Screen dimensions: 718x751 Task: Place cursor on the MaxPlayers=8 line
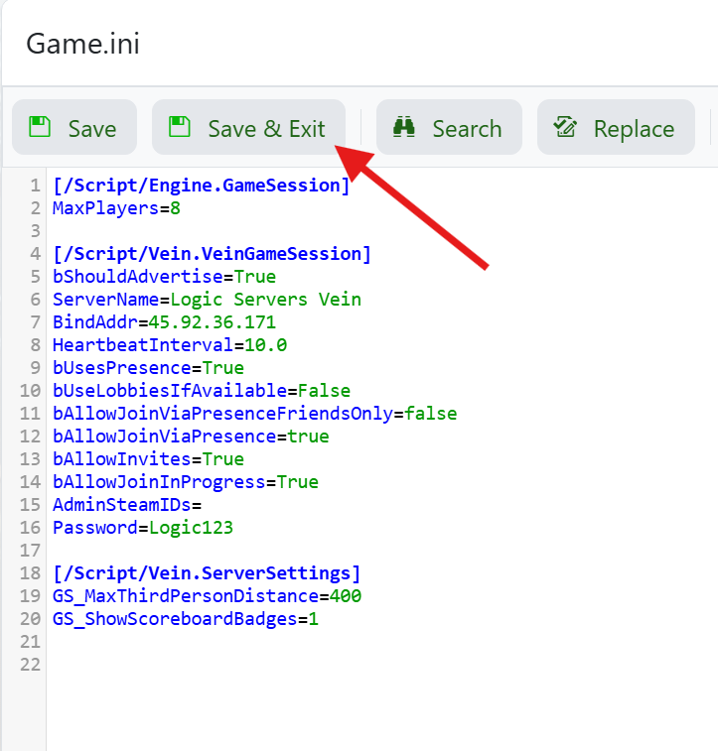point(116,208)
